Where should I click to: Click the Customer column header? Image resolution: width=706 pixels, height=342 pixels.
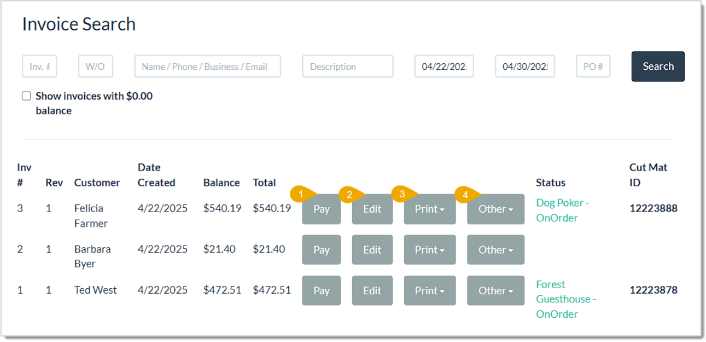[x=97, y=183]
